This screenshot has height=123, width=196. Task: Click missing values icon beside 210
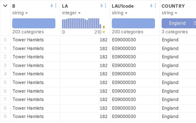104,32
